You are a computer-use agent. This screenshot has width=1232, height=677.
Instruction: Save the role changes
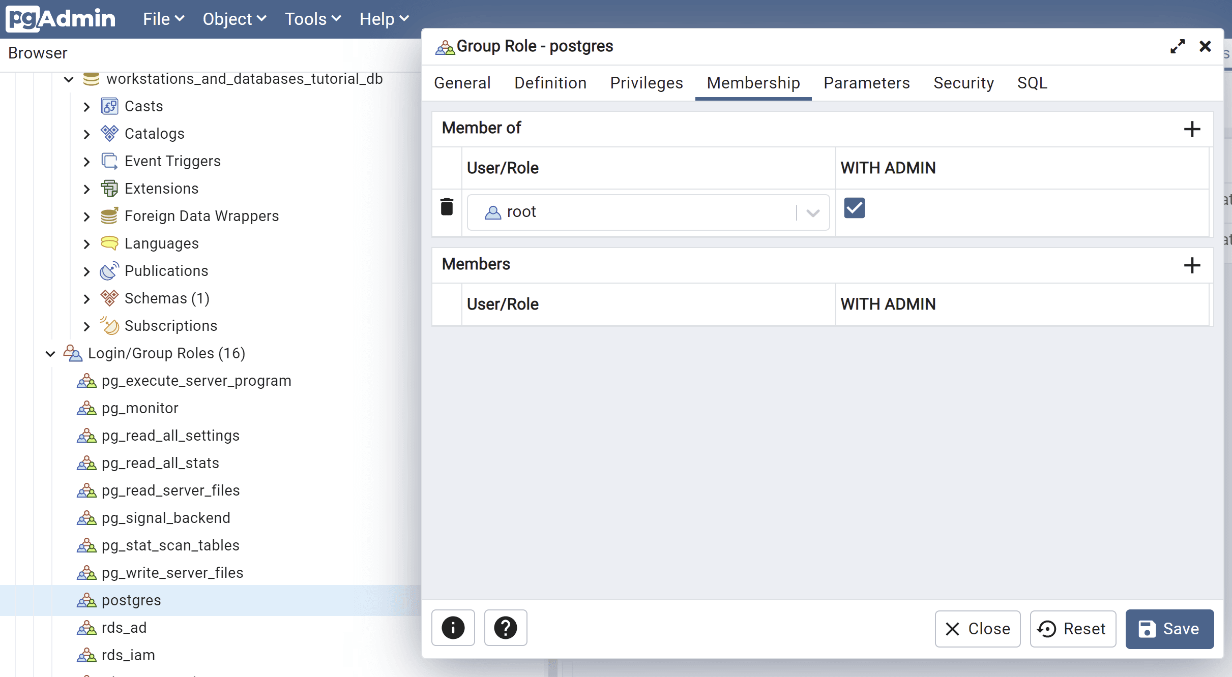pos(1169,629)
